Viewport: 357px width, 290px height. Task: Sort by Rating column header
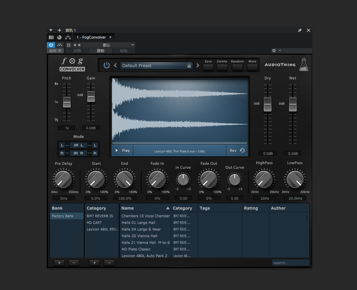tap(256, 208)
